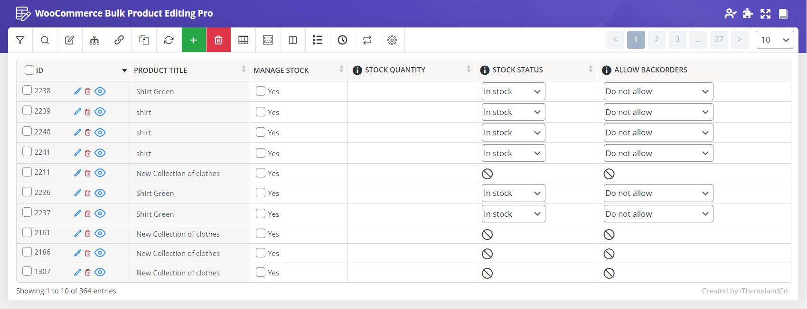Screen dimensions: 807x309
Task: Click the magnifier search icon in toolbar
Action: pos(45,40)
